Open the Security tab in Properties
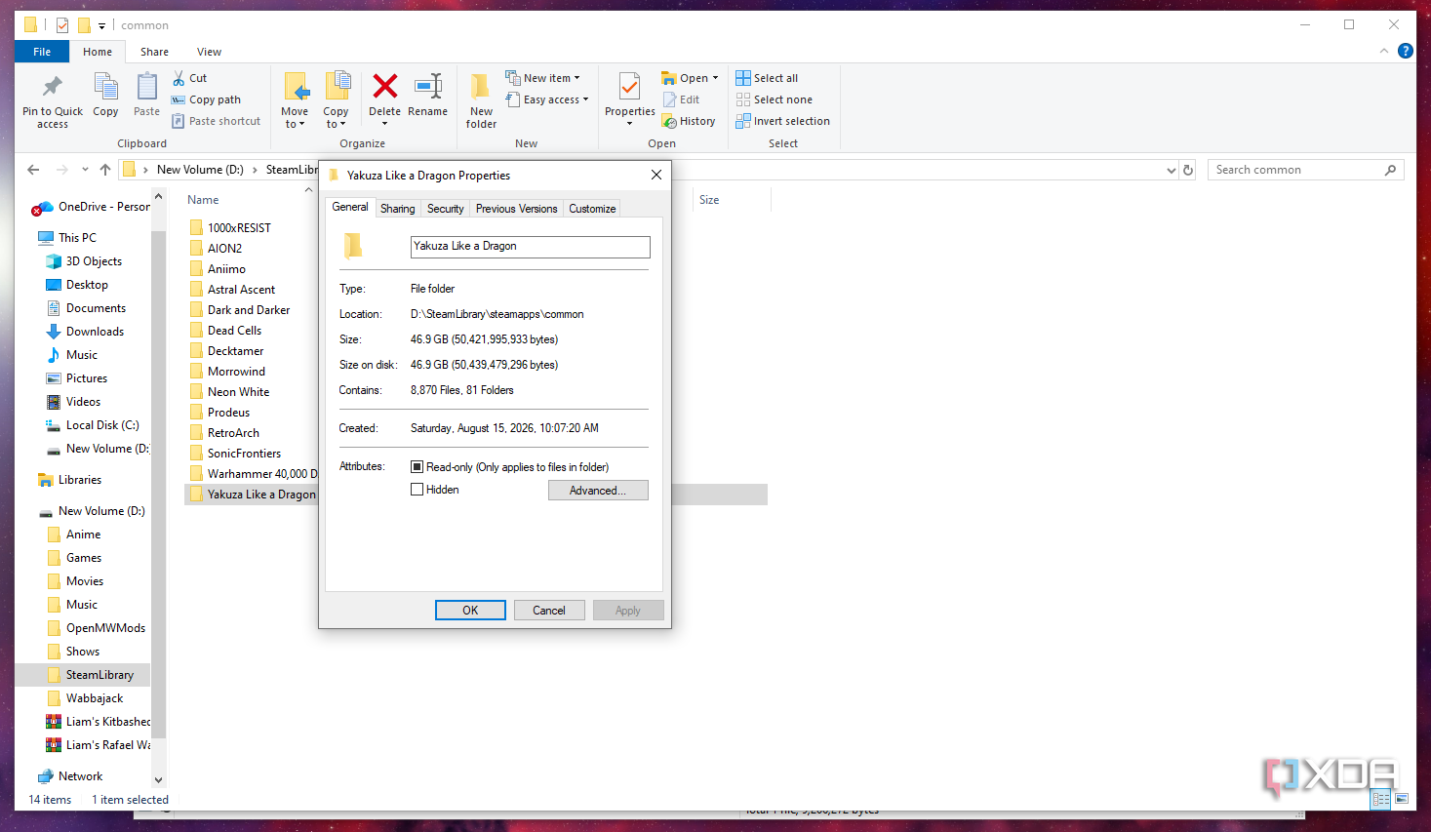The height and width of the screenshot is (832, 1431). click(446, 209)
